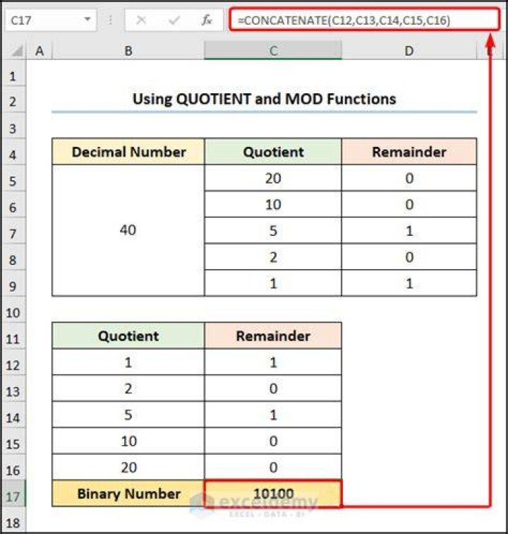Select cell B14 with quotient 5
Viewport: 508px width, 534px height.
coord(128,415)
